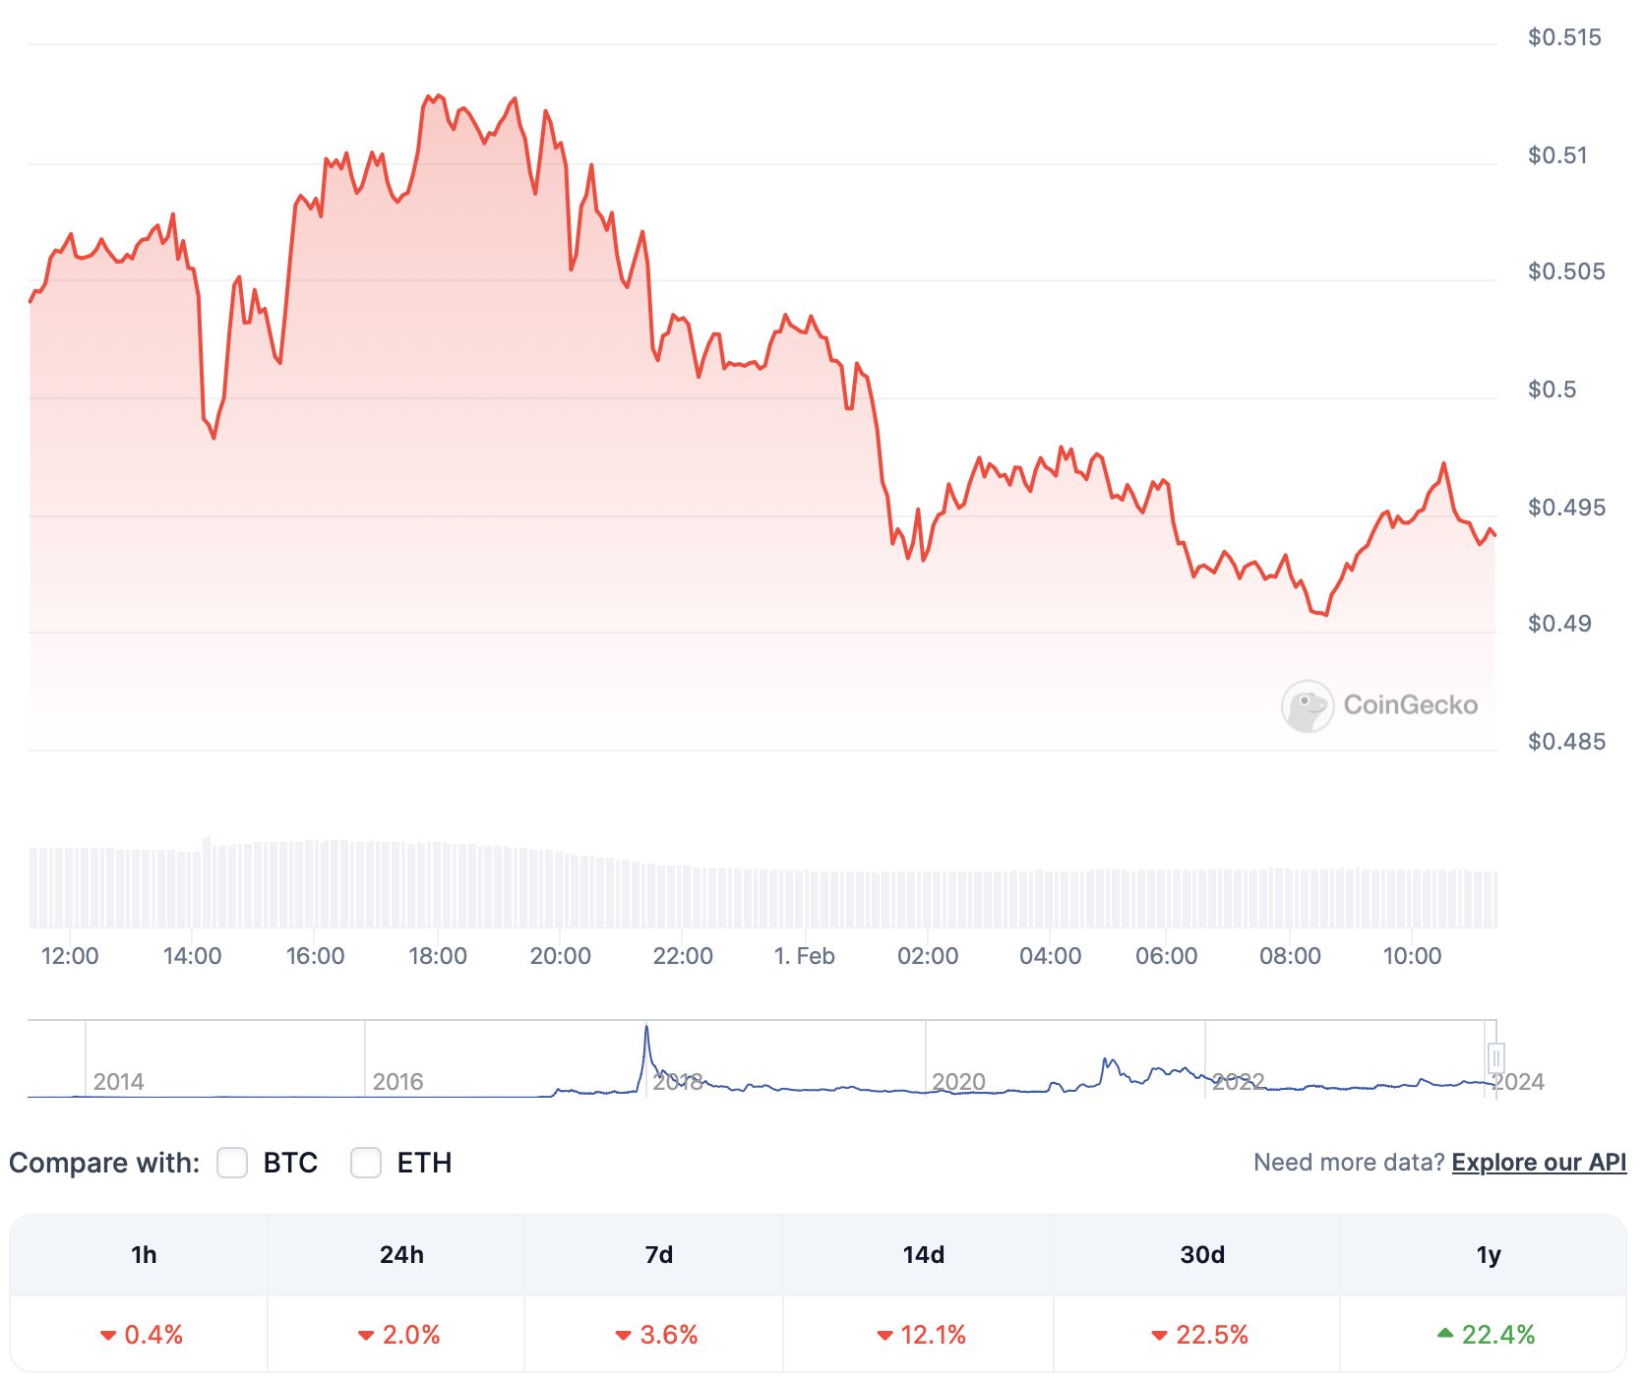Click the red down arrow beside 22.5%
Image resolution: width=1645 pixels, height=1381 pixels.
click(x=1159, y=1335)
